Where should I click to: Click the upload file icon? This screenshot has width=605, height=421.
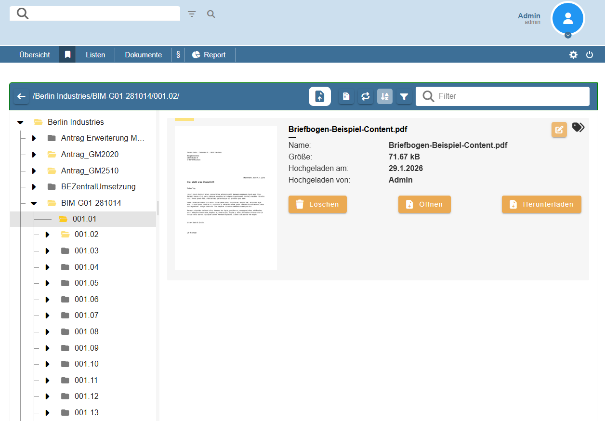(320, 96)
